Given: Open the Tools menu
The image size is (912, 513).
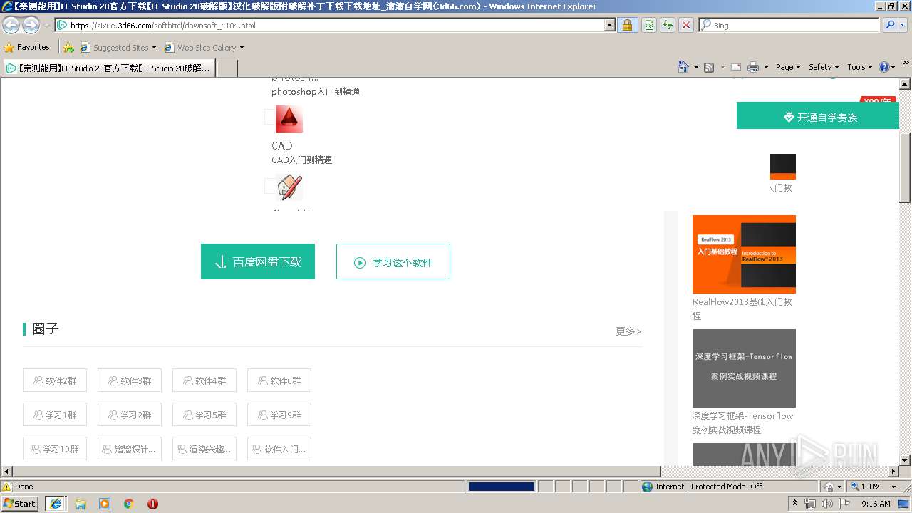Looking at the screenshot, I should tap(859, 67).
